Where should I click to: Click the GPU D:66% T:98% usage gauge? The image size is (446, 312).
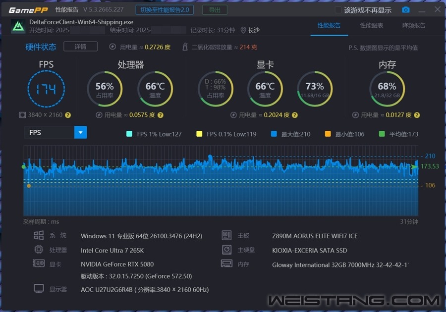point(216,89)
